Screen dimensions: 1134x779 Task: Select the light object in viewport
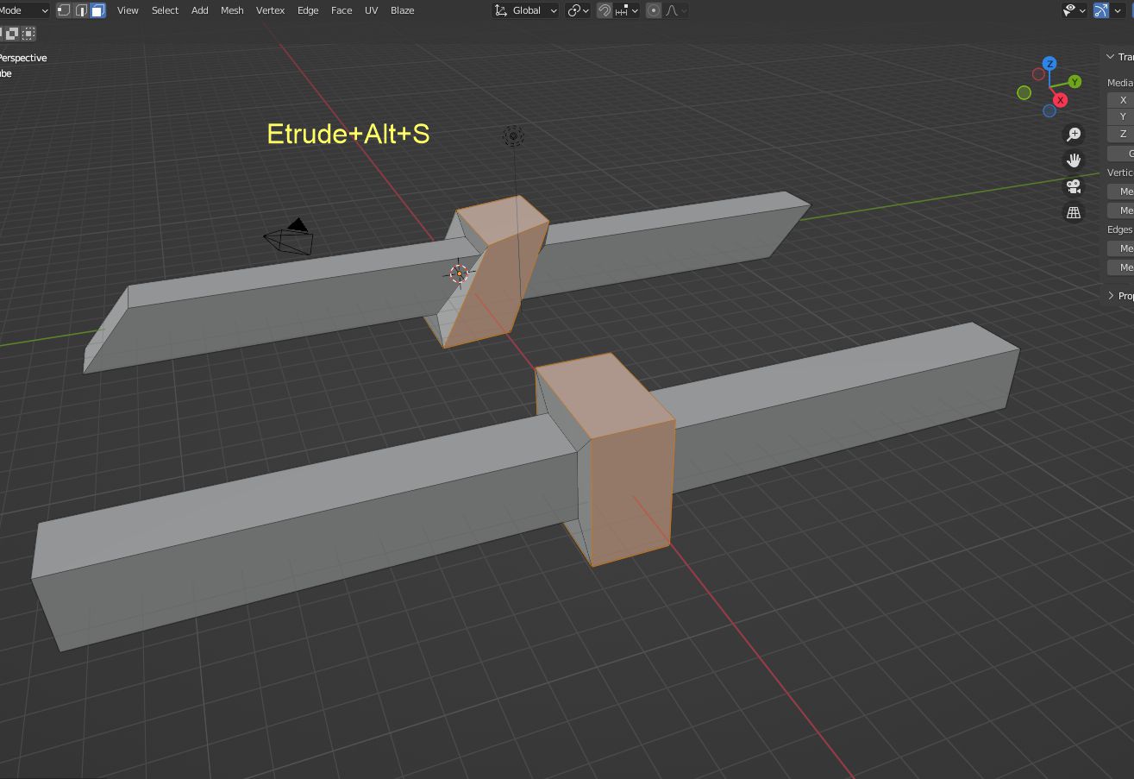513,135
